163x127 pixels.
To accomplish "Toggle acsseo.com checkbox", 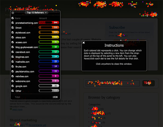I will coord(13,42).
